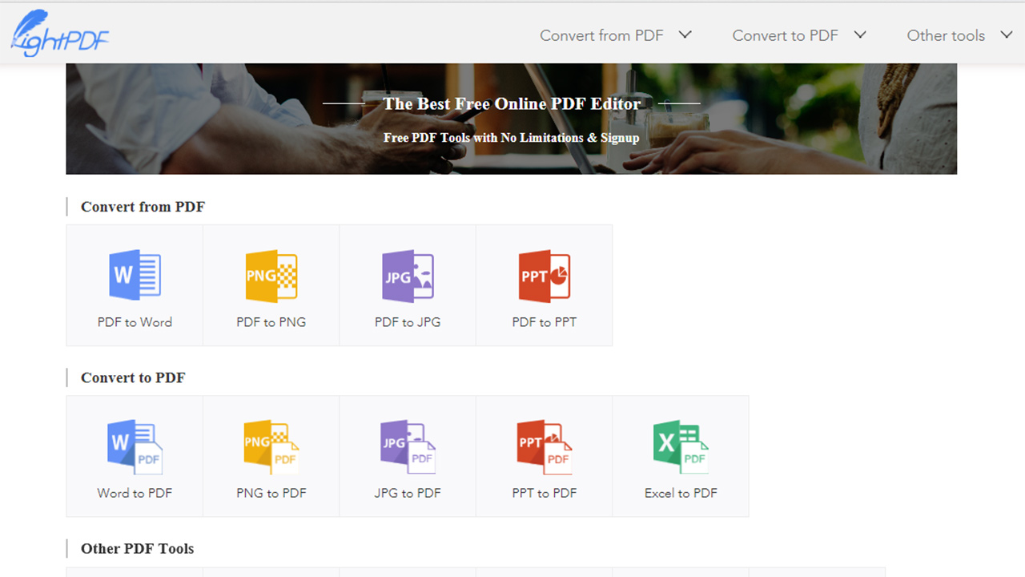1025x577 pixels.
Task: Click the PDF to PPT label
Action: [x=545, y=322]
